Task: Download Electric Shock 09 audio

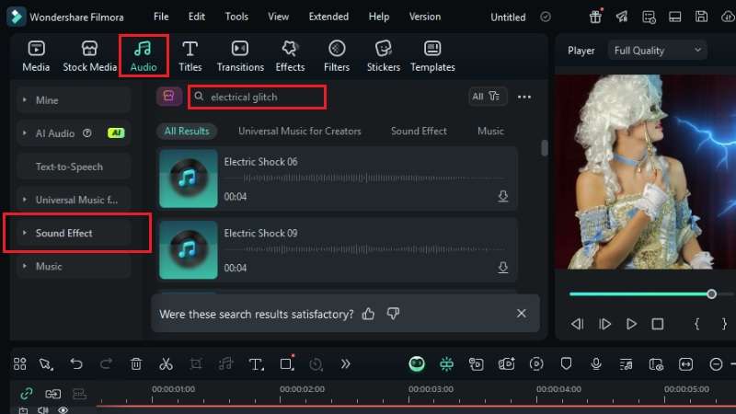Action: (x=502, y=268)
